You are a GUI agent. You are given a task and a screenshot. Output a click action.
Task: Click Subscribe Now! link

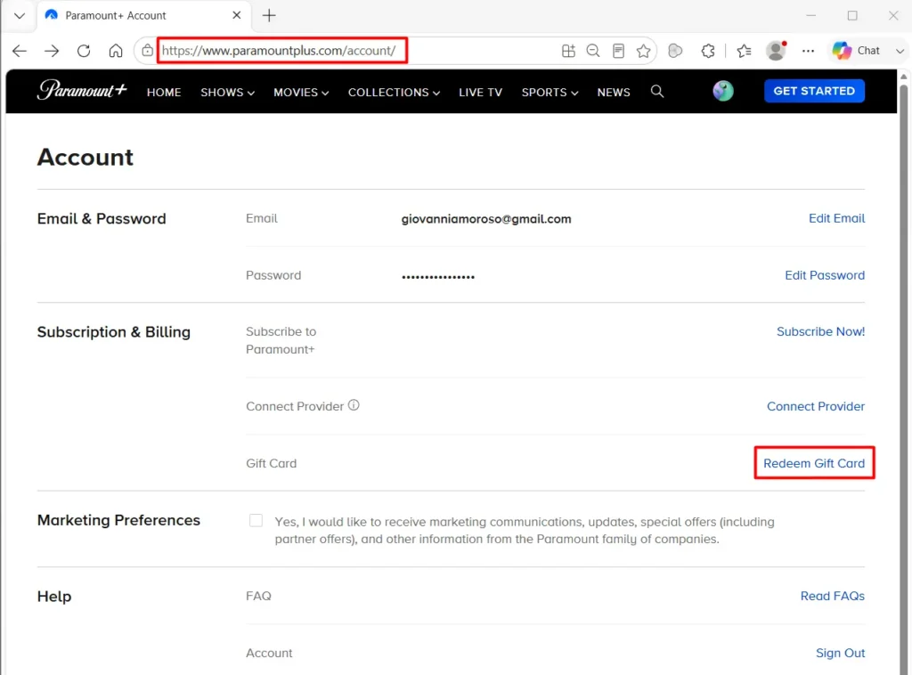[x=820, y=331]
